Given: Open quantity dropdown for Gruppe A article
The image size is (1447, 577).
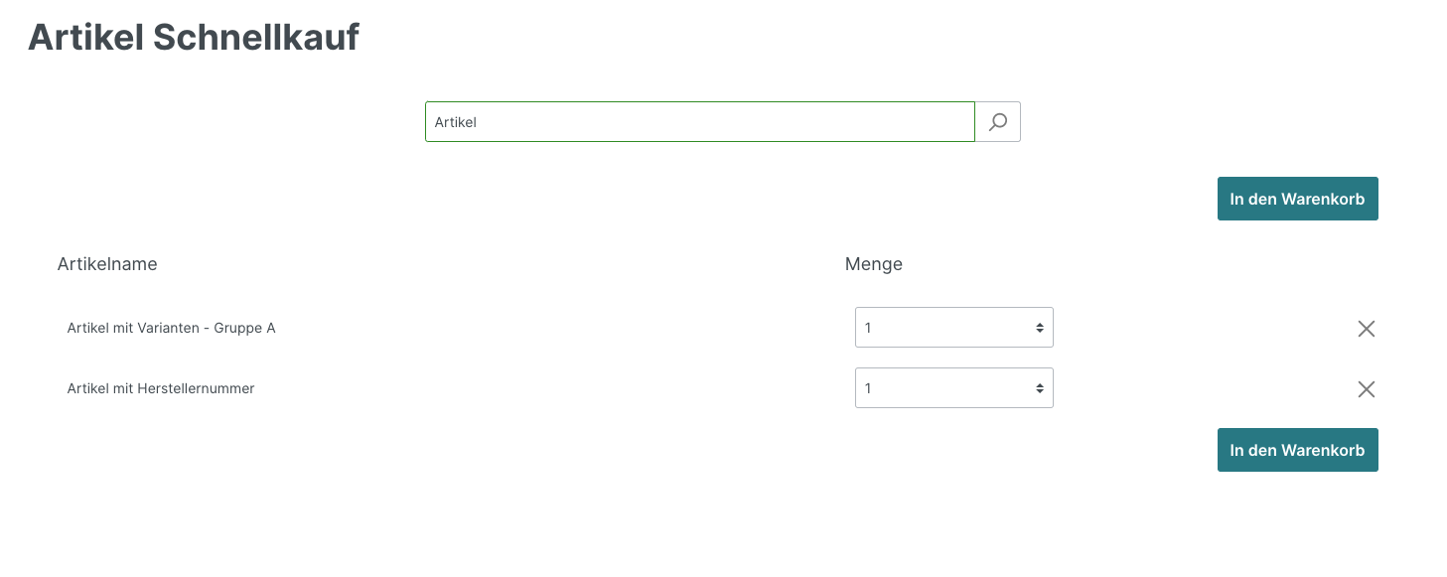Looking at the screenshot, I should (953, 328).
